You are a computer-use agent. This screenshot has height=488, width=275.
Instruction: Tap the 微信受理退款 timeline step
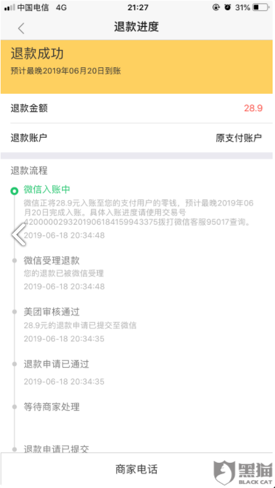tap(64, 273)
